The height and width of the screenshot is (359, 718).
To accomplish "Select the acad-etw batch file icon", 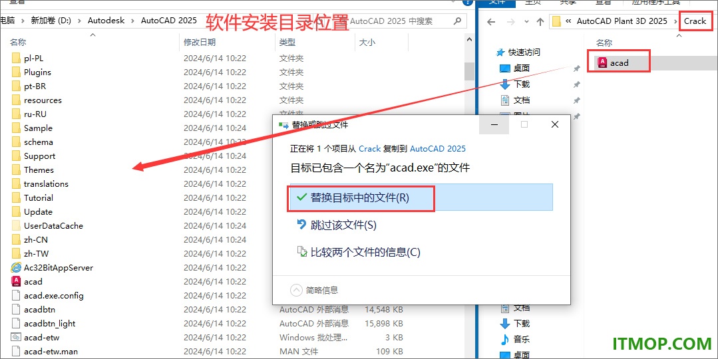I will (x=16, y=338).
